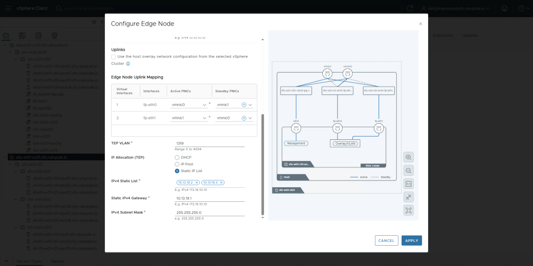The width and height of the screenshot is (533, 266).
Task: Click the info icon next to Cluster
Action: (128, 64)
